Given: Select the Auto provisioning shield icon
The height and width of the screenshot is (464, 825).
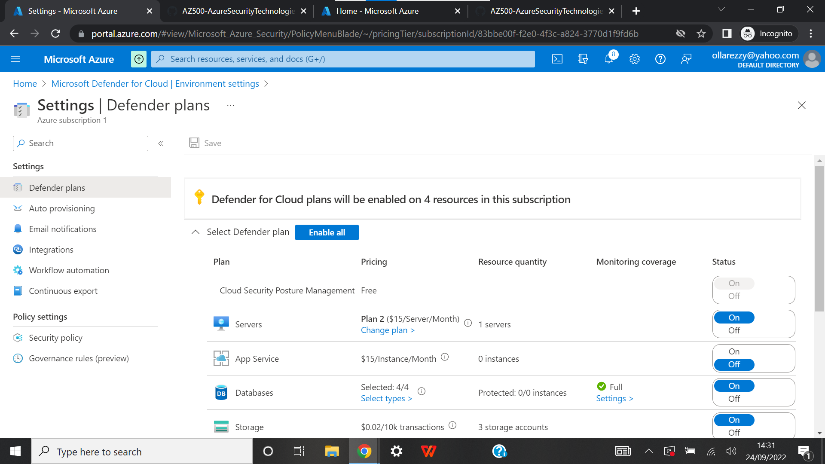Looking at the screenshot, I should [18, 208].
